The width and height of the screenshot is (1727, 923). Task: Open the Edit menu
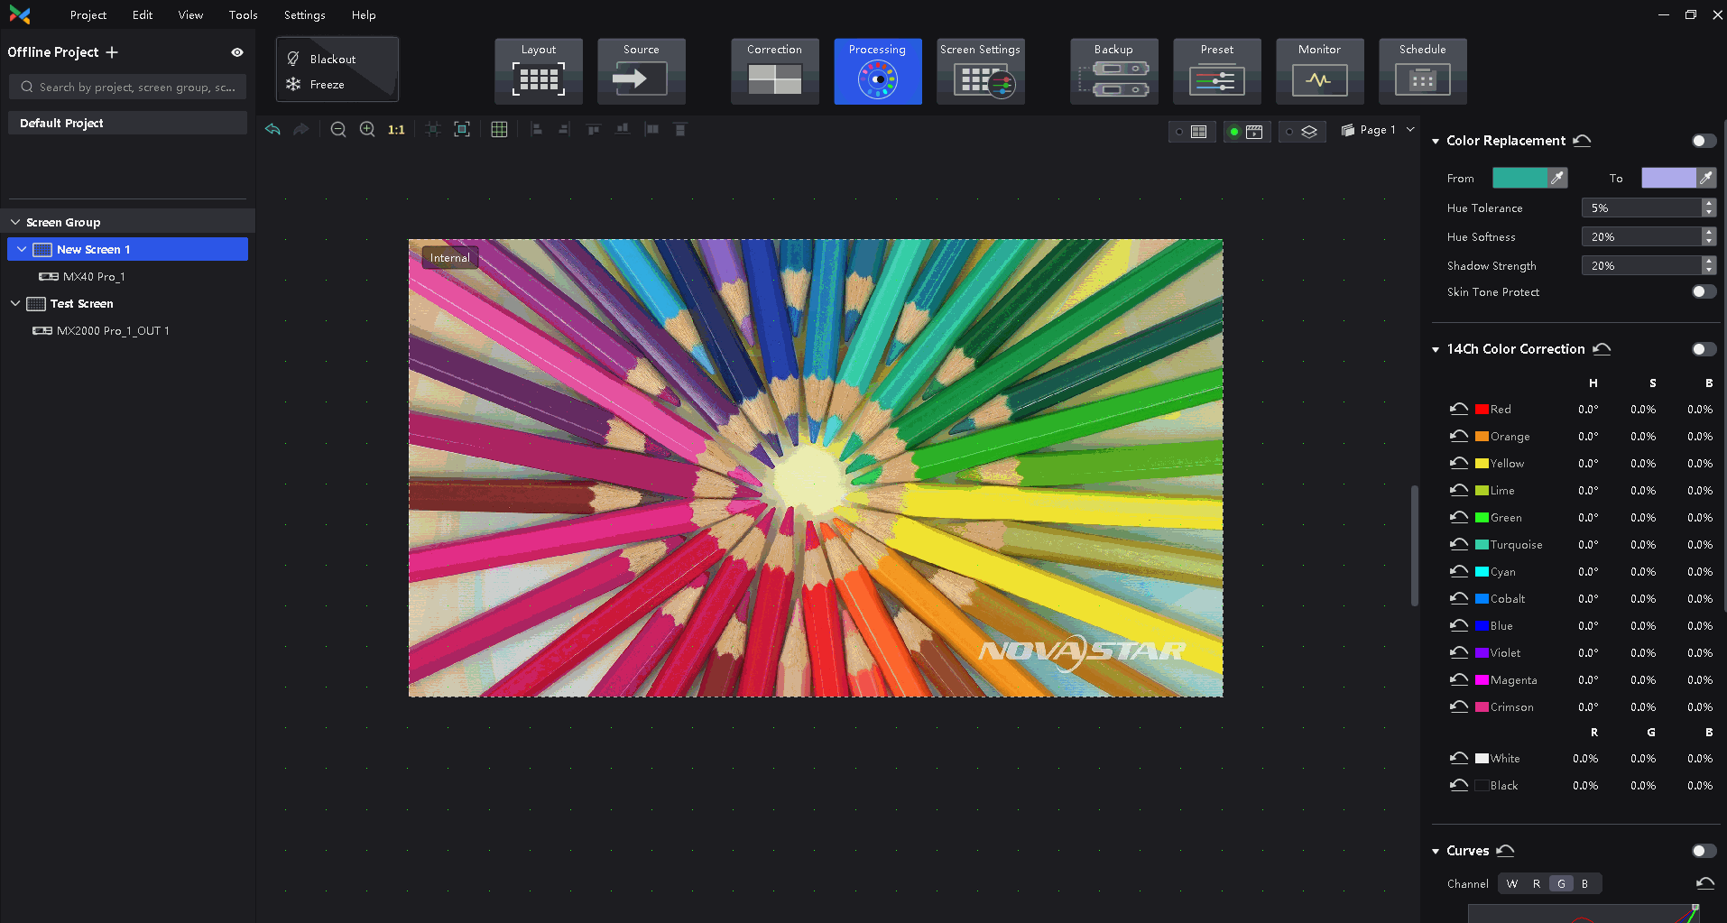click(x=143, y=14)
